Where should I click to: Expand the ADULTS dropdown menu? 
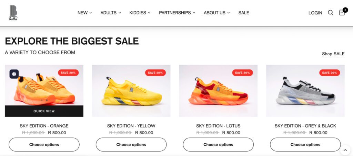click(111, 13)
